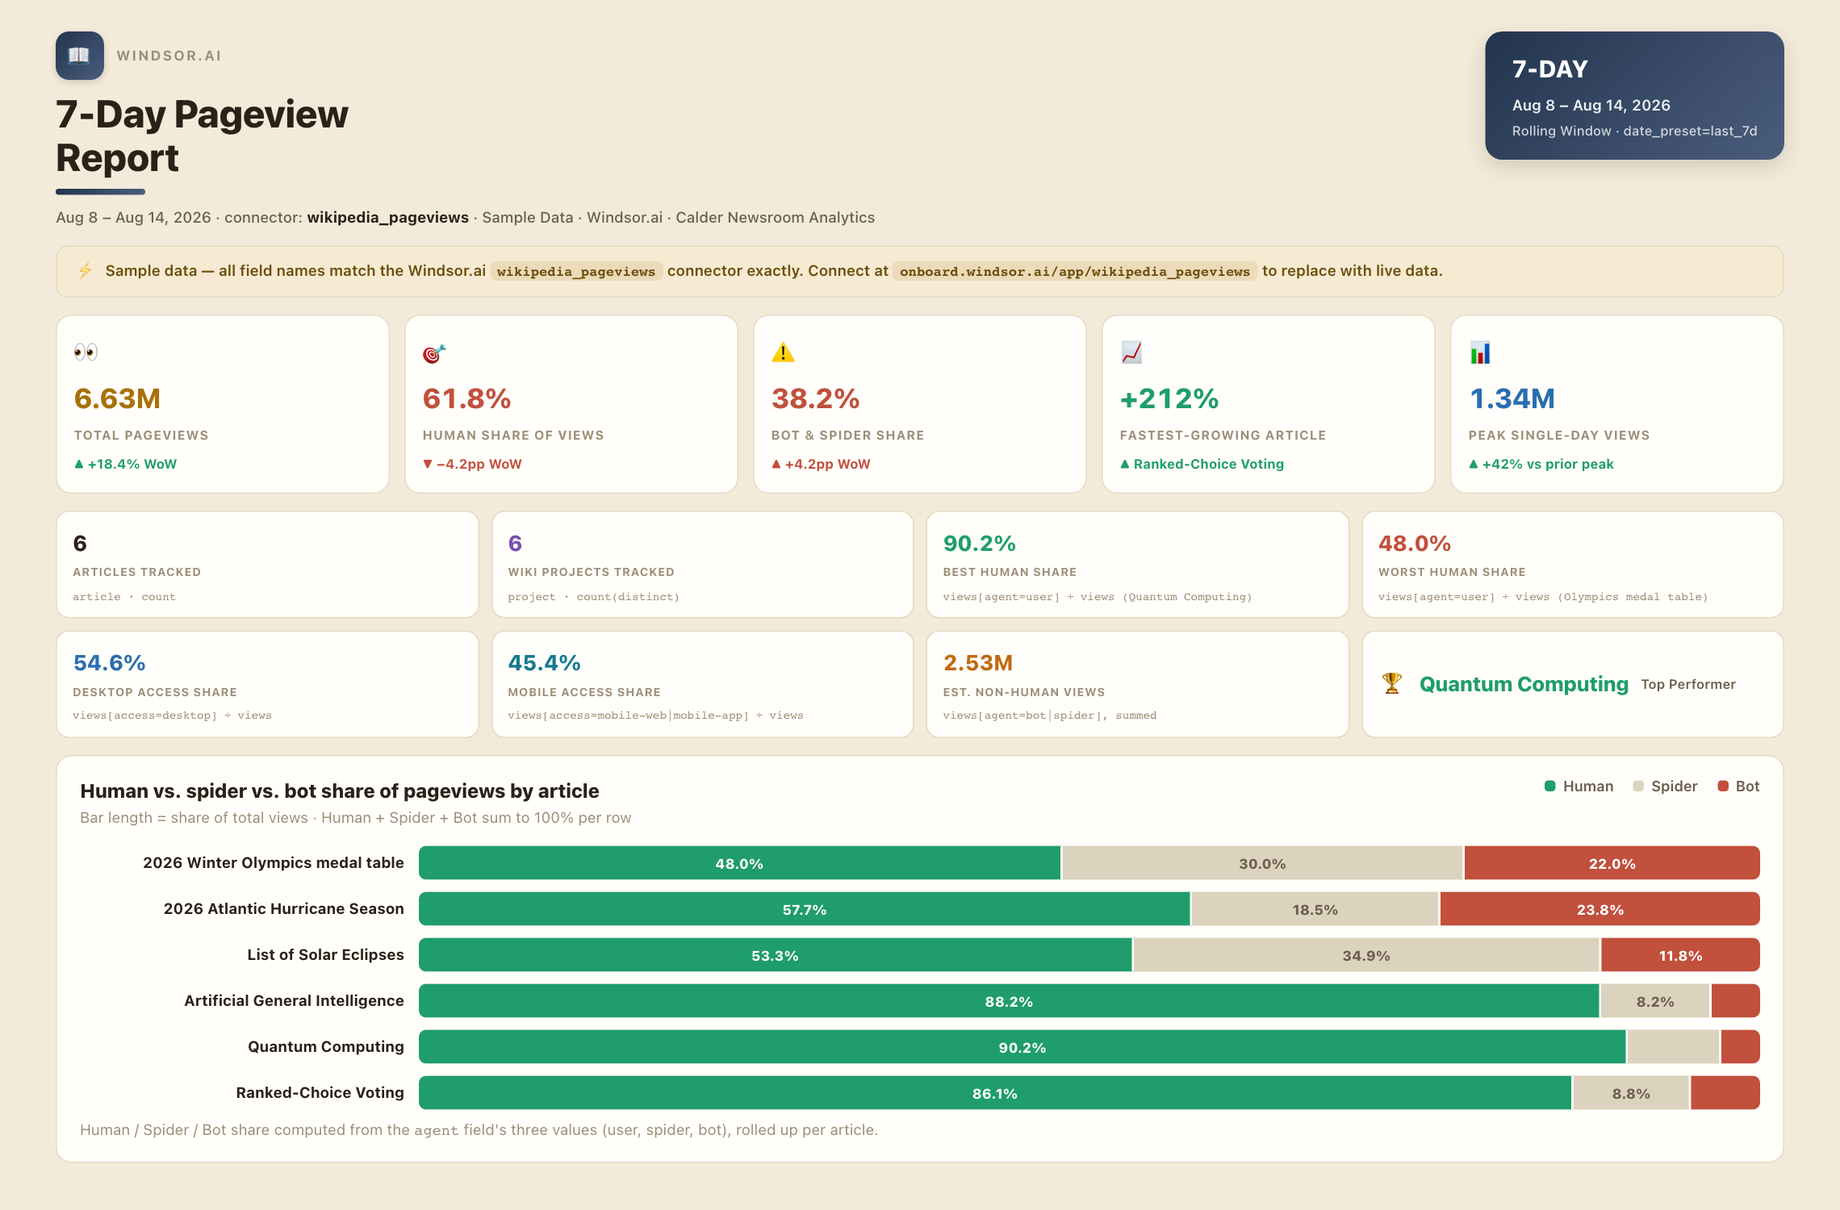The image size is (1840, 1210).
Task: Click the 34.9% spider bar segment
Action: (1366, 955)
